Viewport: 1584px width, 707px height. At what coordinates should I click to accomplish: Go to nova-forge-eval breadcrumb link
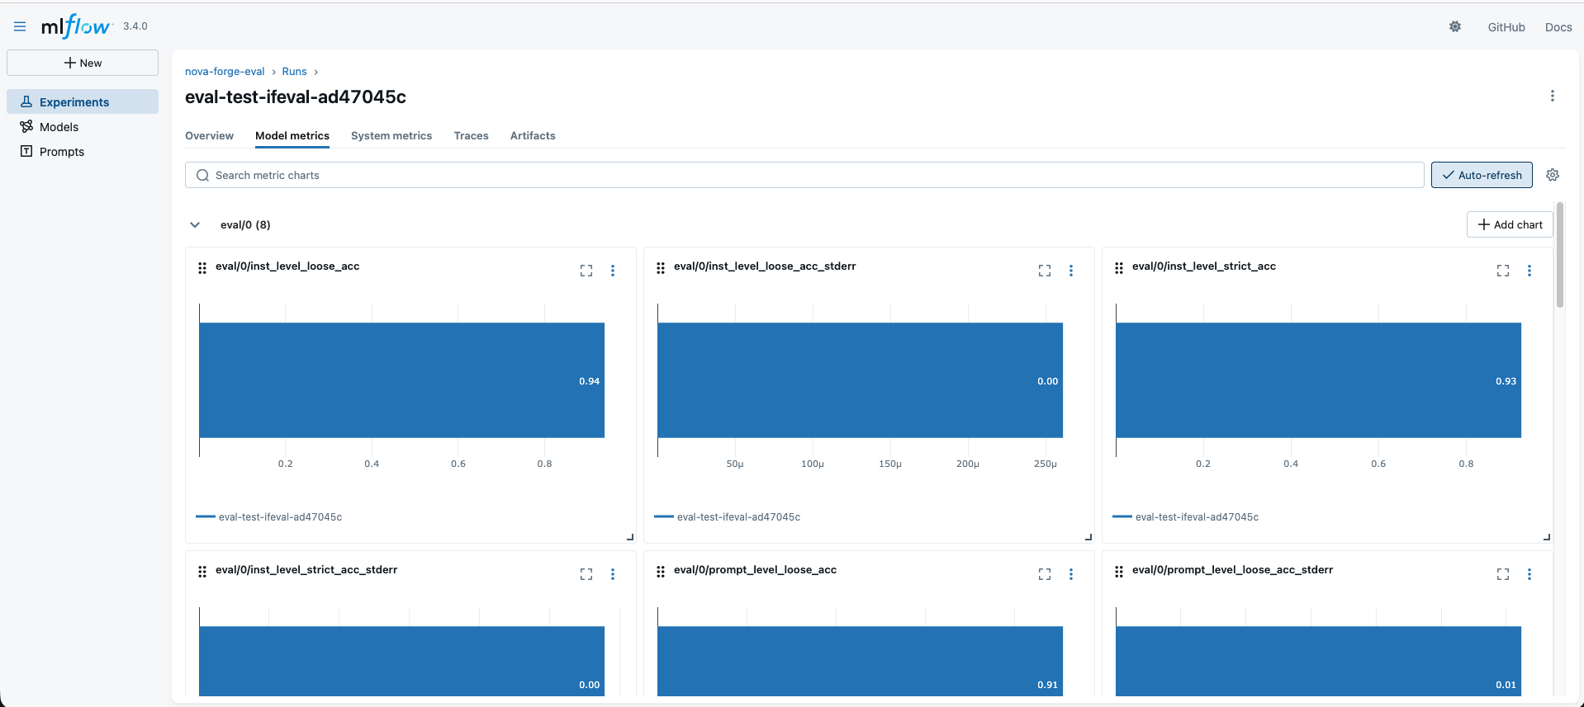[225, 72]
